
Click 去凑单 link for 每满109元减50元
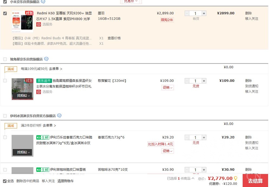(x=56, y=69)
